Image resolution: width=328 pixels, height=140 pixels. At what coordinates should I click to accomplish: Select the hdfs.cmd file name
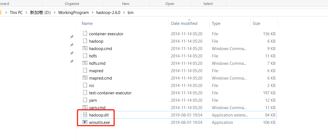[97, 63]
